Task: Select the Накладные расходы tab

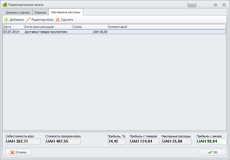Action: pos(66,12)
